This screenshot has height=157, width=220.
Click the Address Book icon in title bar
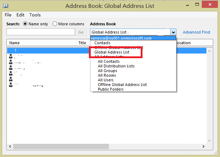point(6,6)
